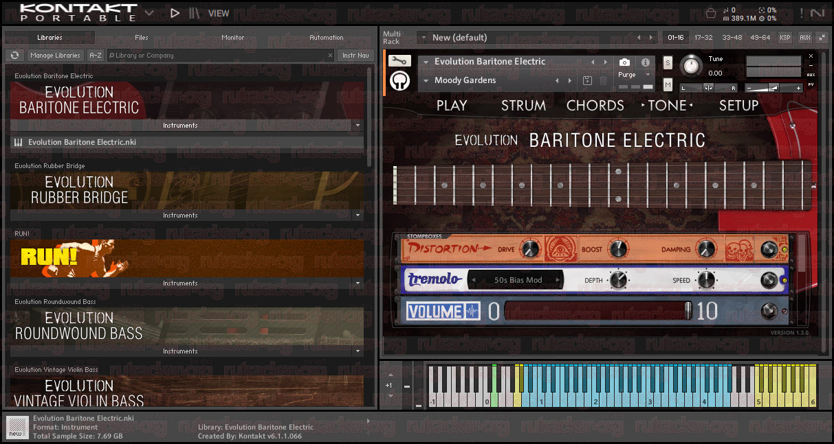The image size is (834, 444).
Task: Open the instrument info icon
Action: (x=645, y=62)
